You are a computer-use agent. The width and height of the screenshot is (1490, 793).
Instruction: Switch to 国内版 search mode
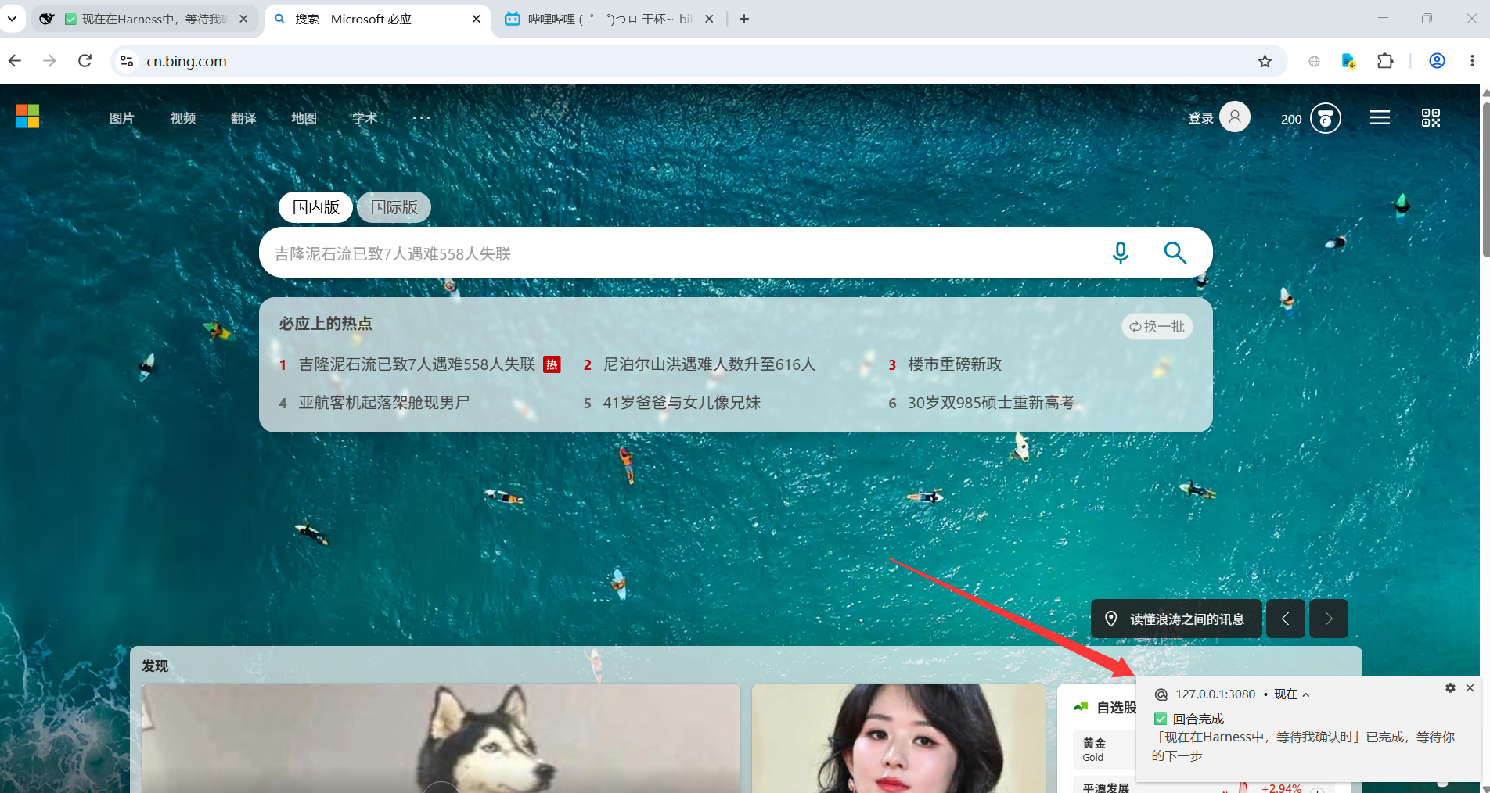coord(316,207)
